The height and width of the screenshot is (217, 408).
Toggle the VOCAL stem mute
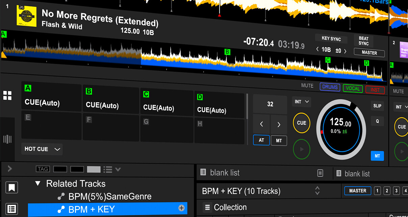point(353,89)
